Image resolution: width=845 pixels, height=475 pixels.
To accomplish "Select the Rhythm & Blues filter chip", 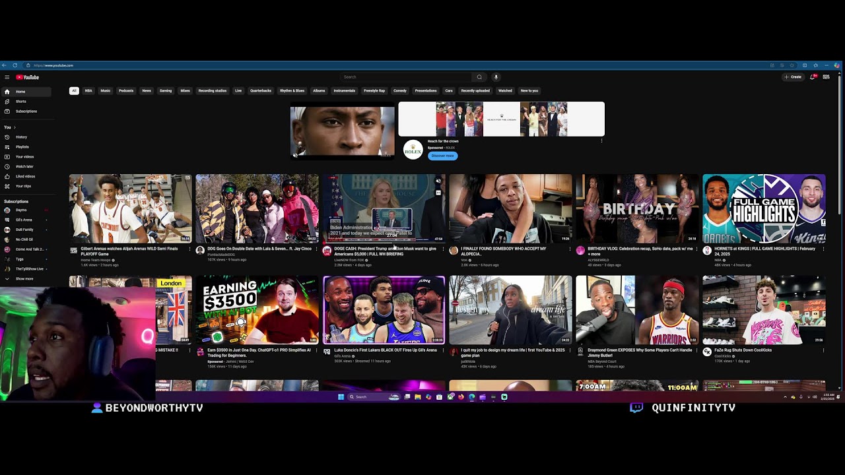I will coord(292,90).
